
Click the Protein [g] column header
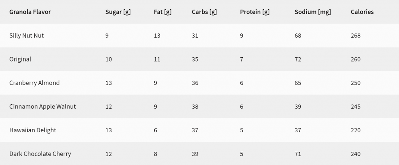pos(255,12)
